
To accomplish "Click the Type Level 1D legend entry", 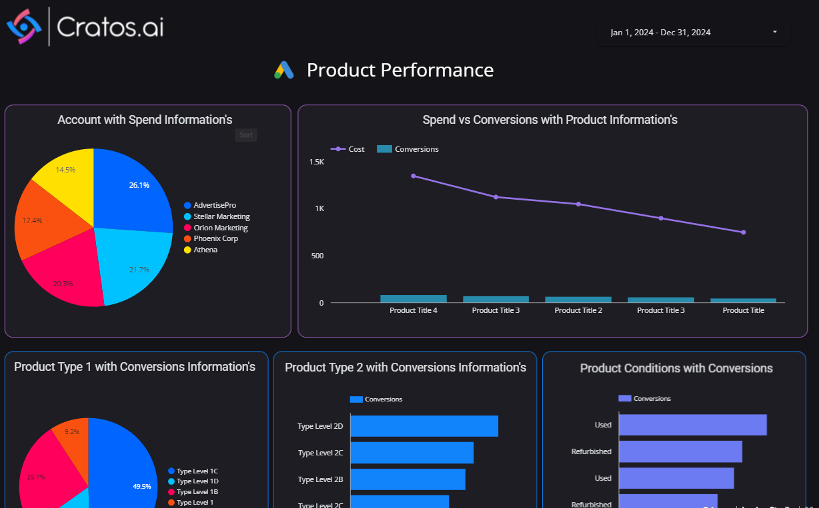I will 193,481.
